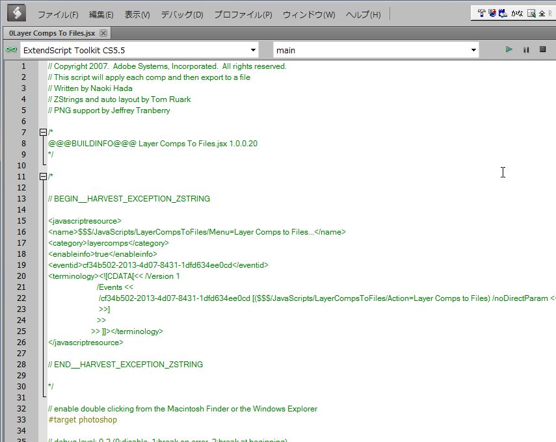Click line number 1 in gutter
The width and height of the screenshot is (556, 442).
tap(23, 66)
